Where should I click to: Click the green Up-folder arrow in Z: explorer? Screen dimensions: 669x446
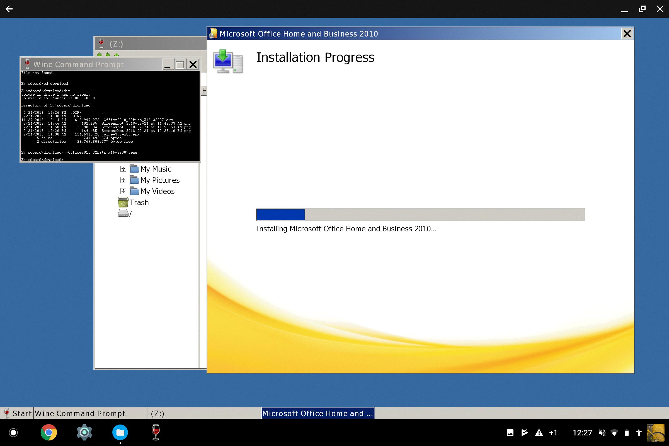click(x=116, y=55)
